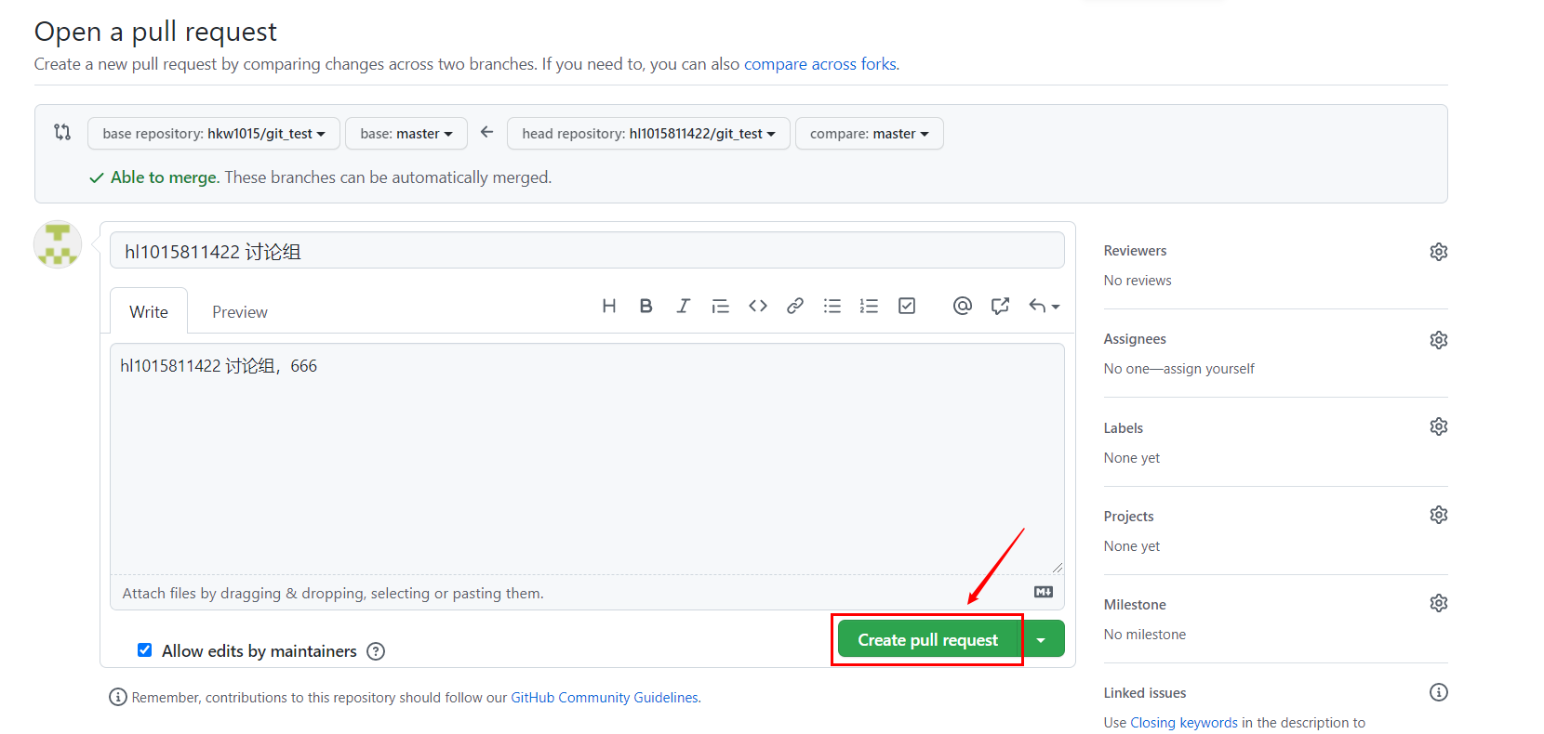Open the Assignees gear settings

click(x=1439, y=340)
